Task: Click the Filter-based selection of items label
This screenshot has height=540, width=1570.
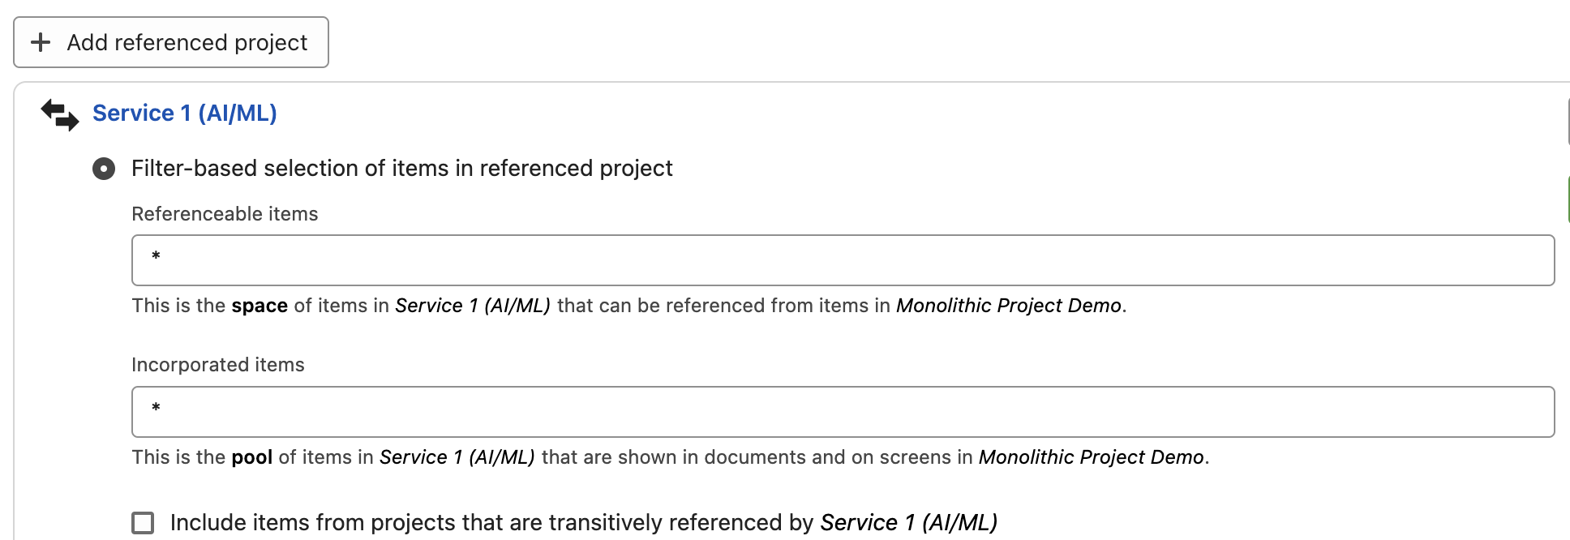Action: click(x=402, y=169)
